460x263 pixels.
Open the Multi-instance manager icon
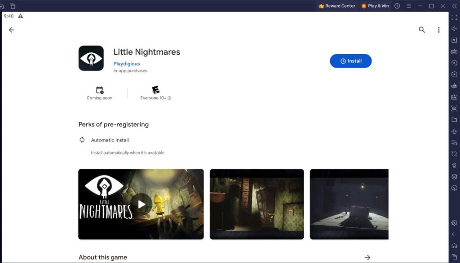click(x=454, y=142)
